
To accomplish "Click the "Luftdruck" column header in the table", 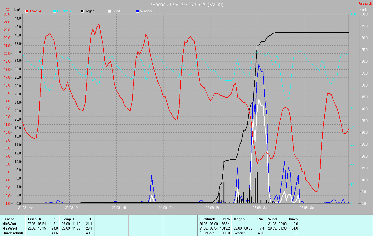I will 207,219.
